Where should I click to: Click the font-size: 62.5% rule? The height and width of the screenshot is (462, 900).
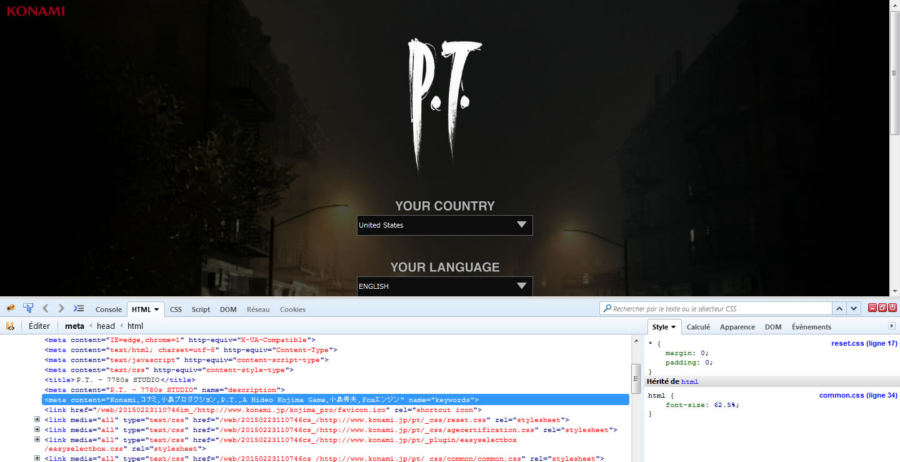(x=702, y=405)
